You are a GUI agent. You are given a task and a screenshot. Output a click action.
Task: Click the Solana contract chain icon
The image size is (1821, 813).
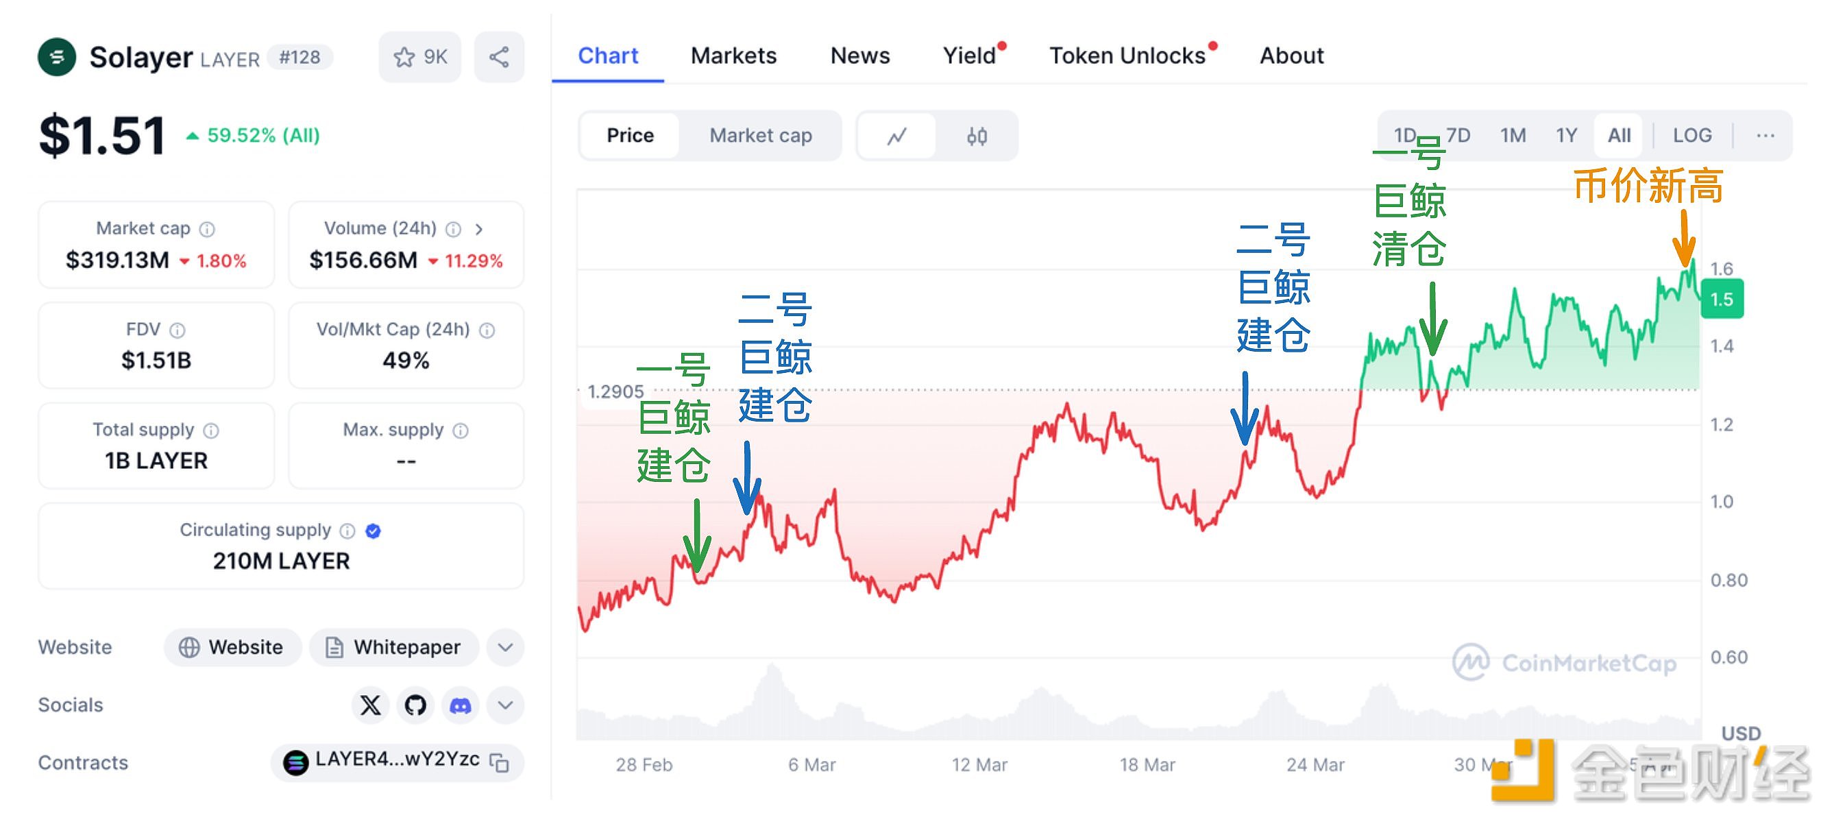(x=295, y=763)
